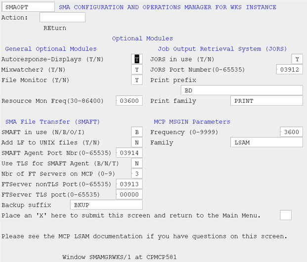Select the File Monitor Y/N field

[x=137, y=80]
